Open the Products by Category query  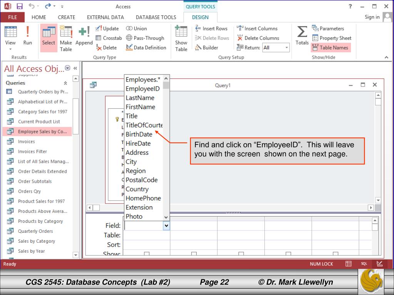(x=40, y=221)
